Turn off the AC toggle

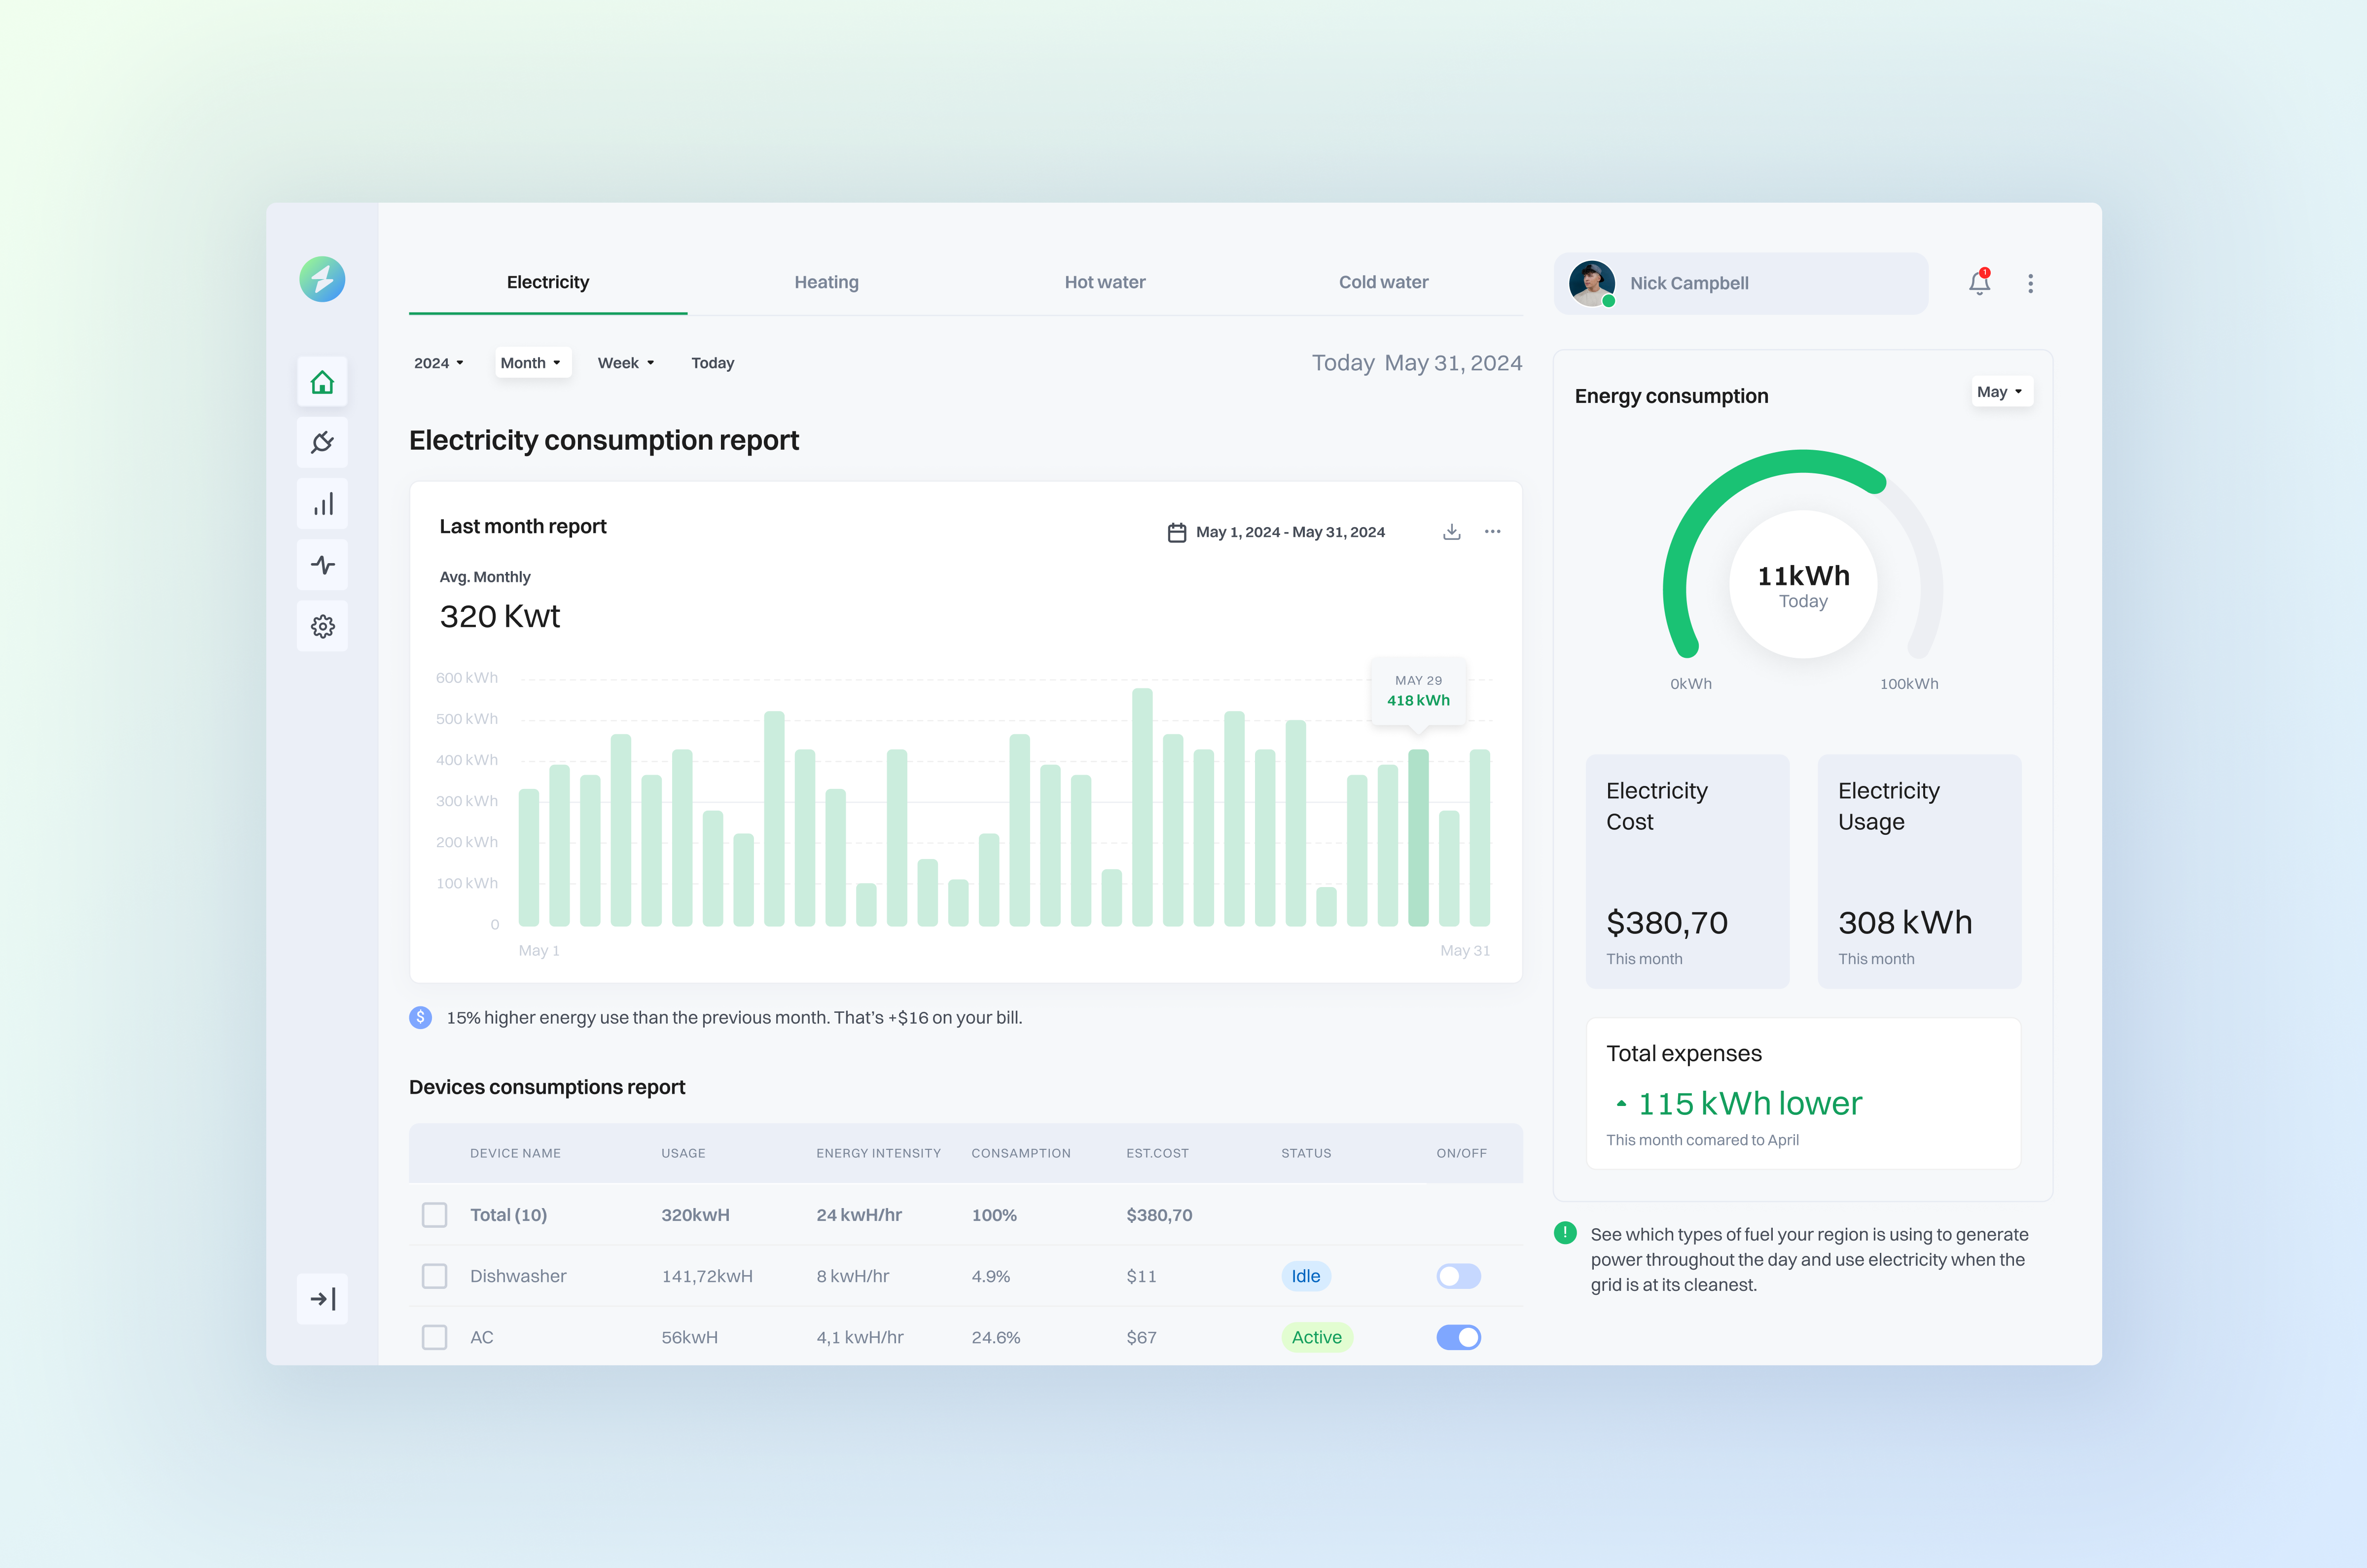click(1458, 1337)
